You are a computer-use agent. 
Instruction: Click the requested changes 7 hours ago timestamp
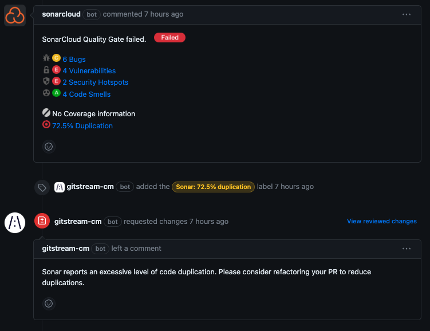click(208, 222)
